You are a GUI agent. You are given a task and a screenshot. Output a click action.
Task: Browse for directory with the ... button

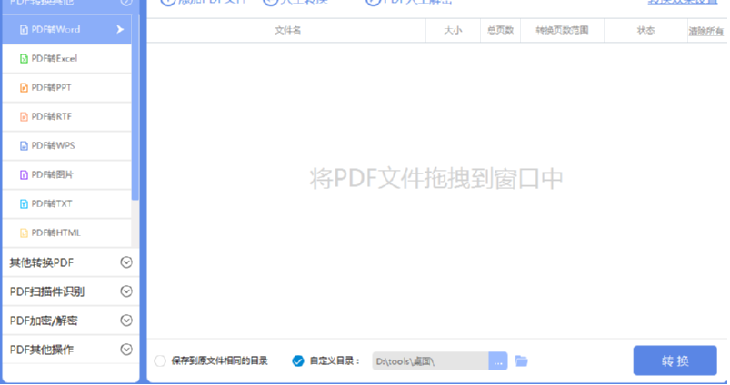click(x=498, y=361)
